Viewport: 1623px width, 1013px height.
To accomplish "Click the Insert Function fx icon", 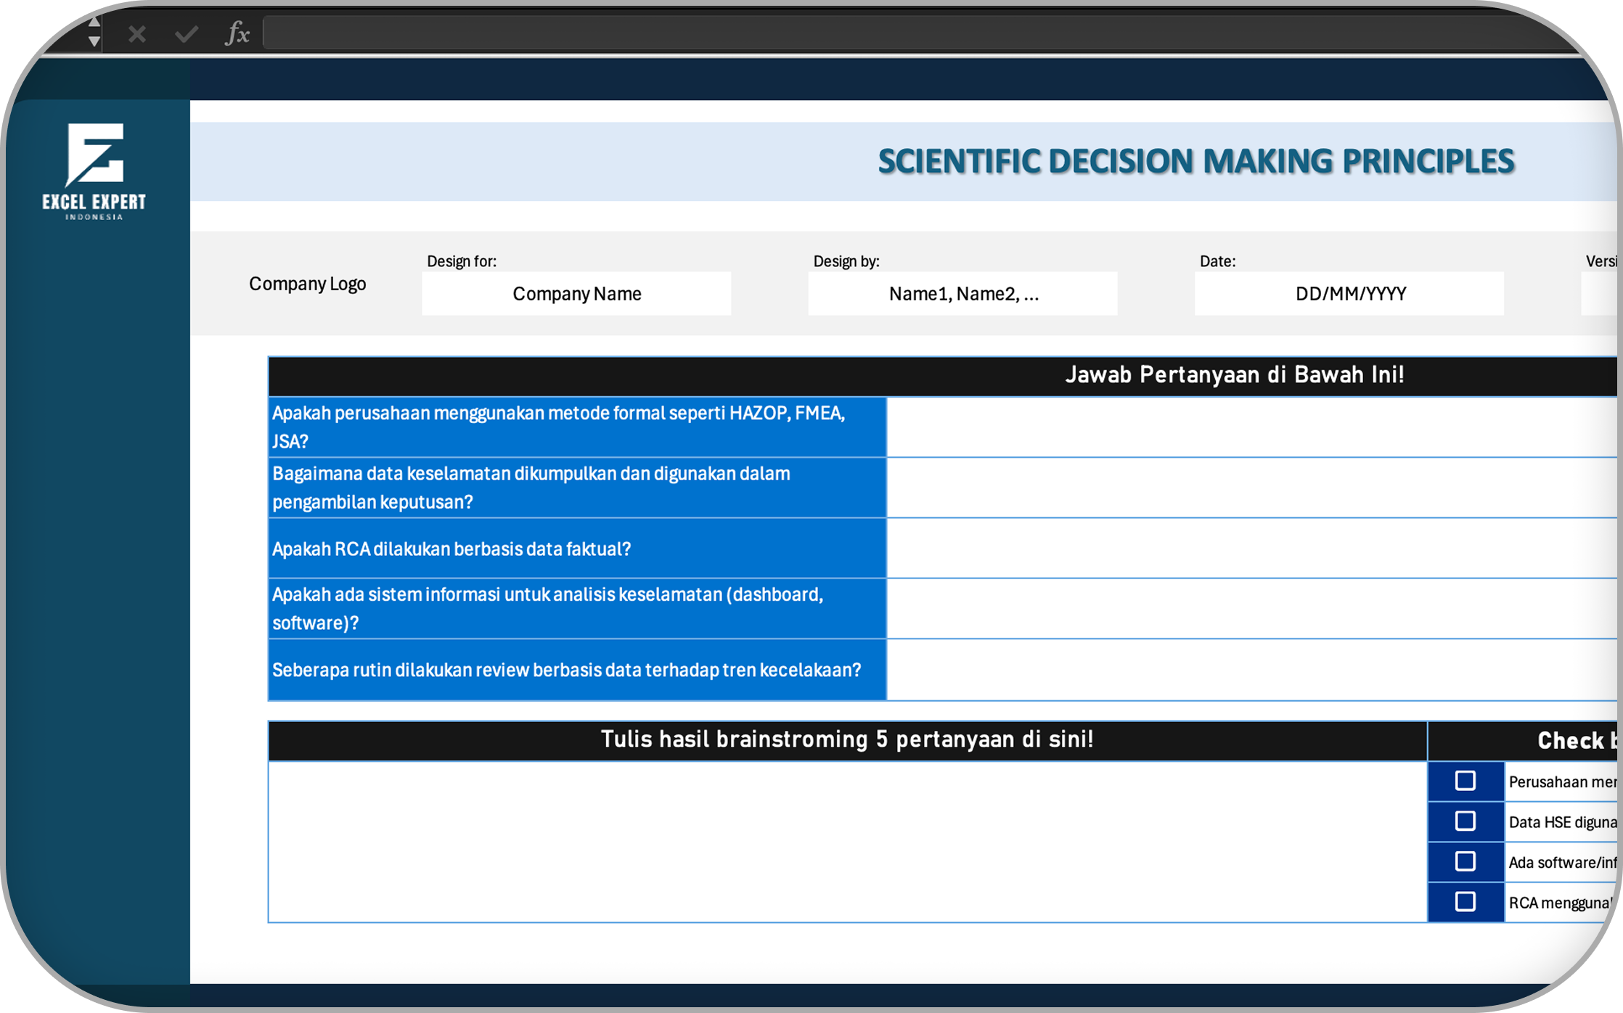I will [237, 33].
